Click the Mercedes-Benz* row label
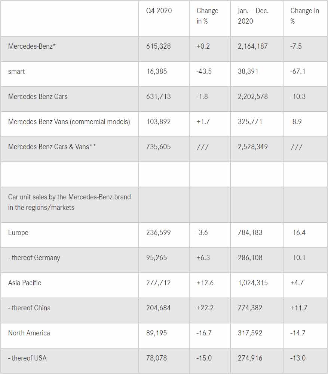This screenshot has width=328, height=374. point(32,46)
